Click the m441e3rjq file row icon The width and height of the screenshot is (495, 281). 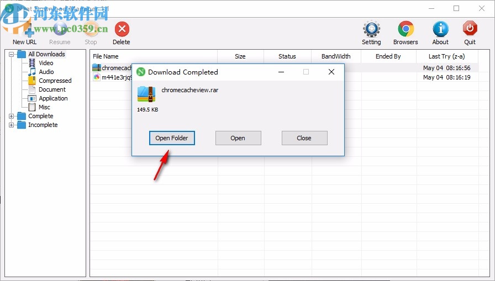[96, 77]
